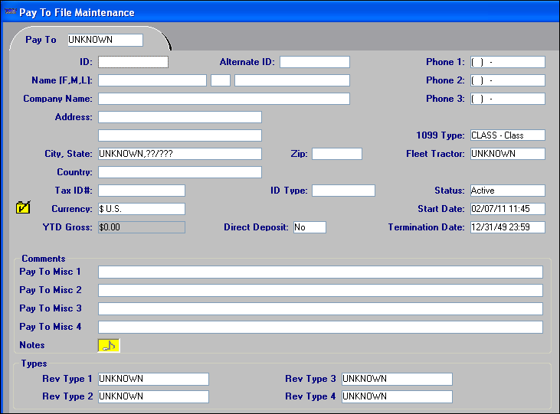Click the Zip input field
The image size is (560, 414).
(336, 154)
